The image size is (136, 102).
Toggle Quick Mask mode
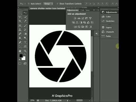[20, 63]
